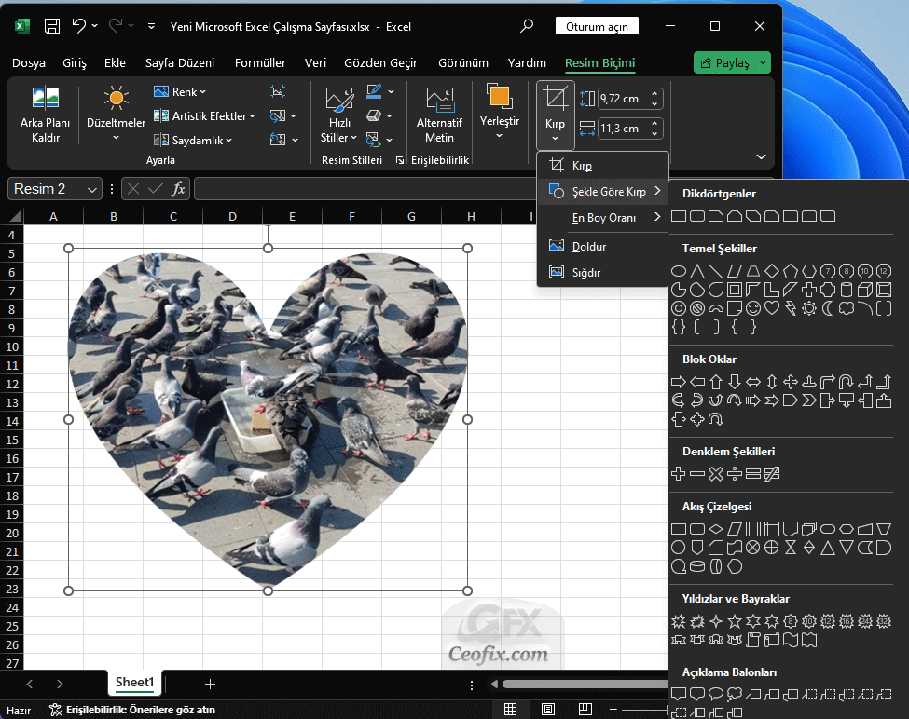Click the zoom out minus button
909x719 pixels.
(x=613, y=709)
